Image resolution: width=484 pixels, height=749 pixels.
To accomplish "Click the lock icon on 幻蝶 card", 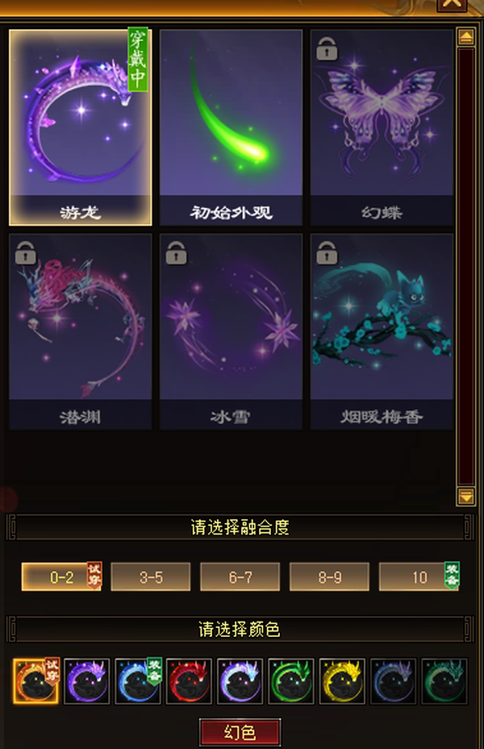I will (x=327, y=49).
